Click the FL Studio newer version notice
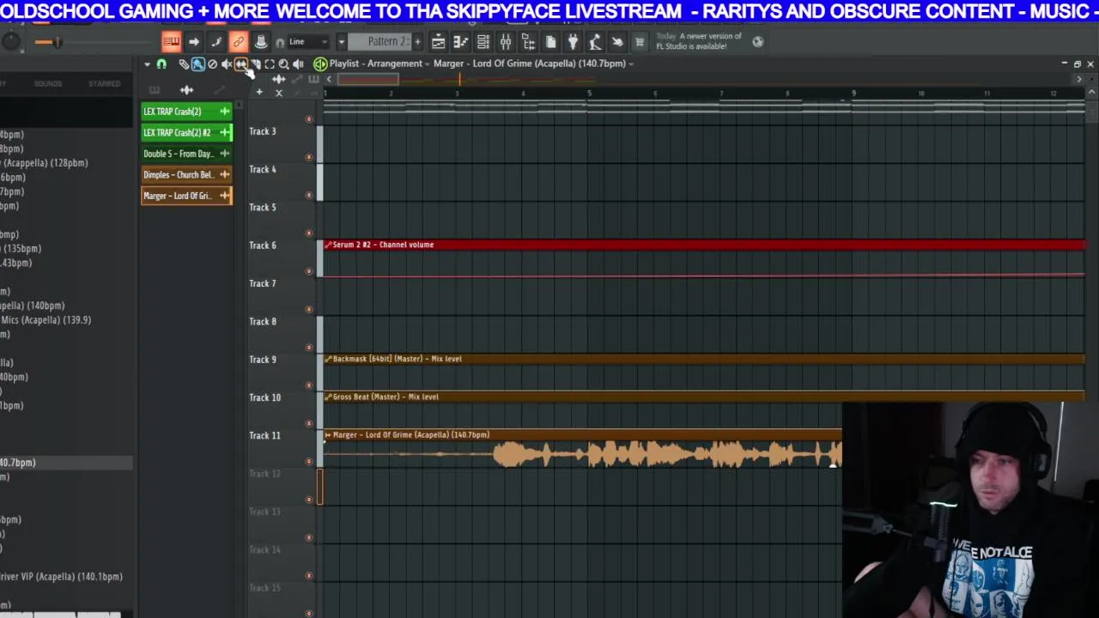 pyautogui.click(x=699, y=41)
